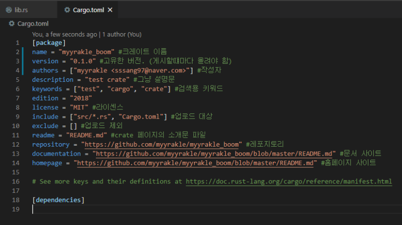Open the documentation README.md URL
This screenshot has height=225, width=402.
tap(214, 154)
